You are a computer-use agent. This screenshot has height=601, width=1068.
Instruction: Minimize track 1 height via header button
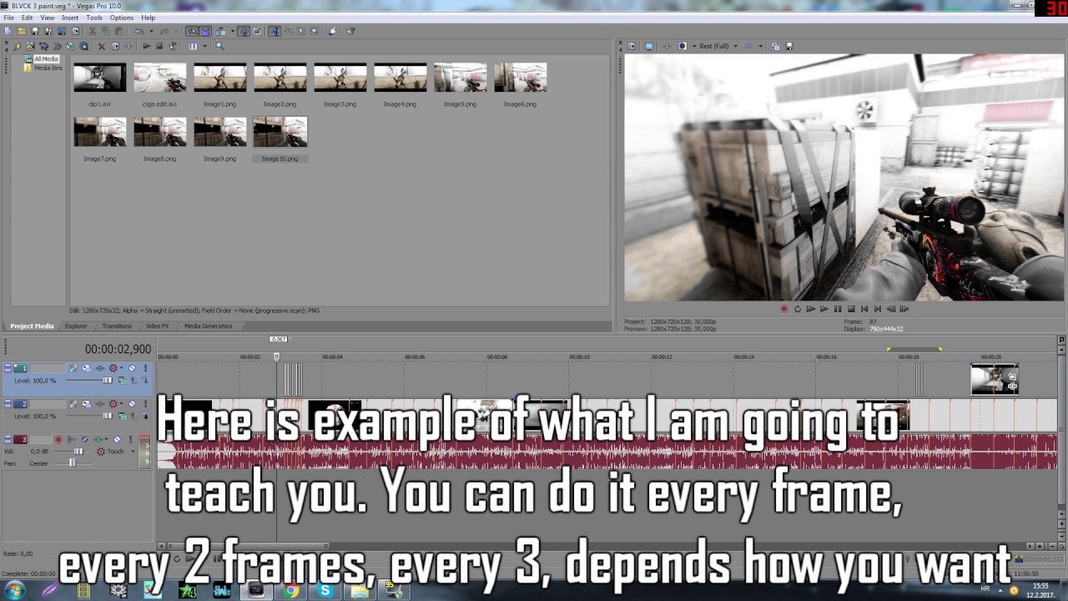pyautogui.click(x=8, y=365)
